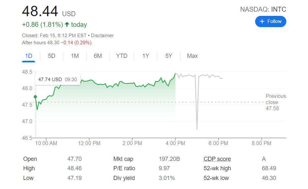
Task: Click the 48.44 USD headline price
Action: pos(48,12)
